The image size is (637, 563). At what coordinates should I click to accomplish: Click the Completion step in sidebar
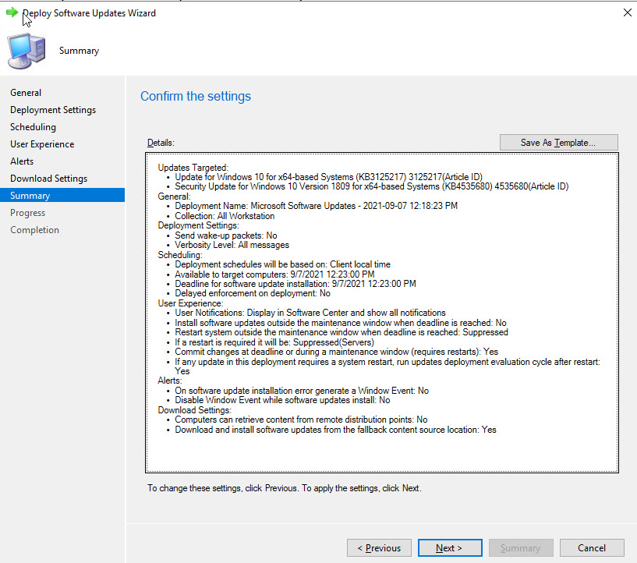click(x=34, y=230)
